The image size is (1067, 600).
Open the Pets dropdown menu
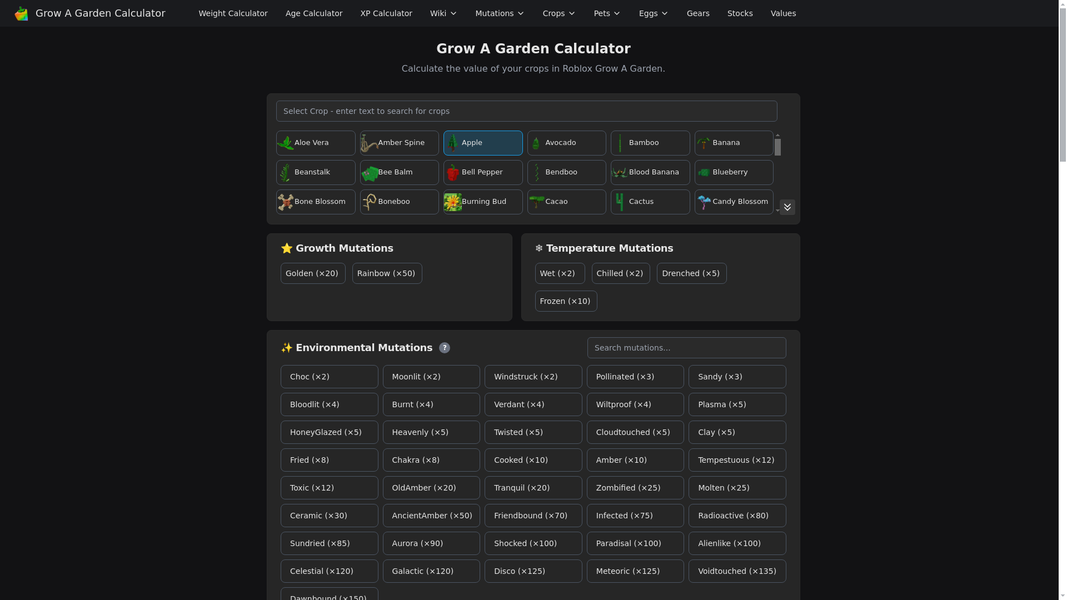pos(607,13)
